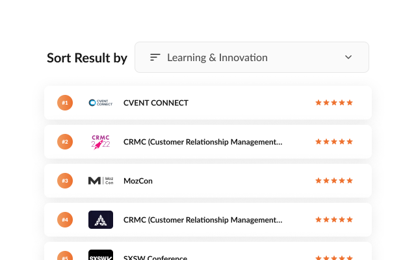Click the MozCon logo icon
This screenshot has height=260, width=416.
[x=101, y=181]
